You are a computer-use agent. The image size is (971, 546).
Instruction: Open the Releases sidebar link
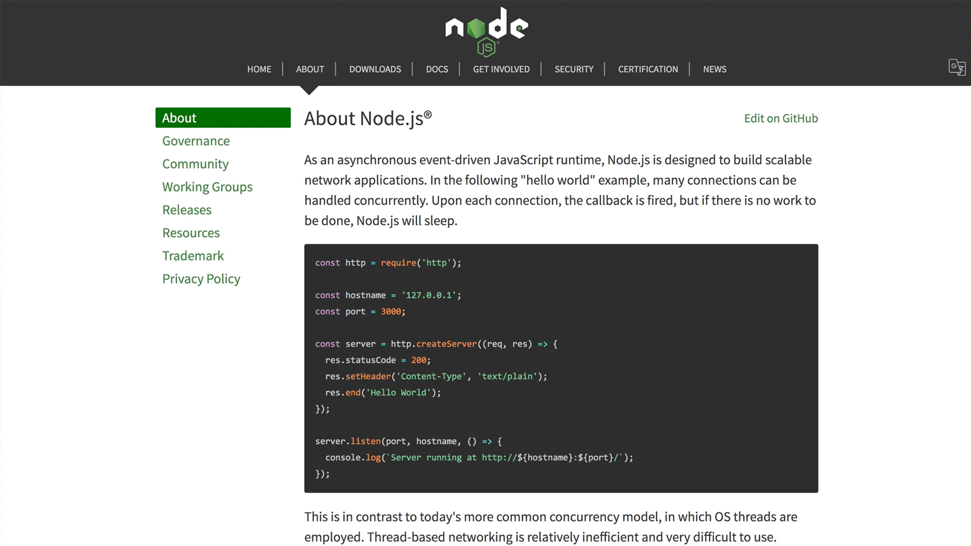coord(187,210)
